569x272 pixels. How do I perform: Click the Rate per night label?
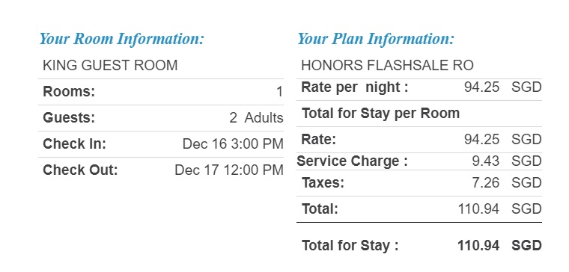click(355, 87)
